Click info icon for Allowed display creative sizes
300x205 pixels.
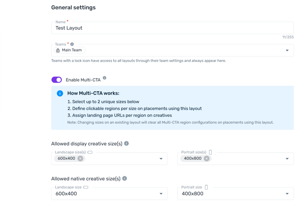126,143
